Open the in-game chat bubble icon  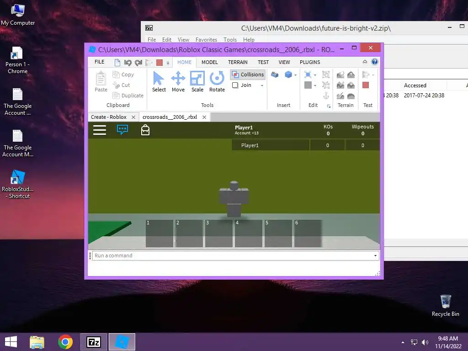122,130
